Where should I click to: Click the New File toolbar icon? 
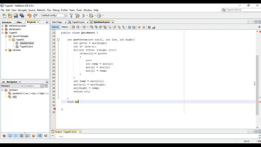click(4, 16)
